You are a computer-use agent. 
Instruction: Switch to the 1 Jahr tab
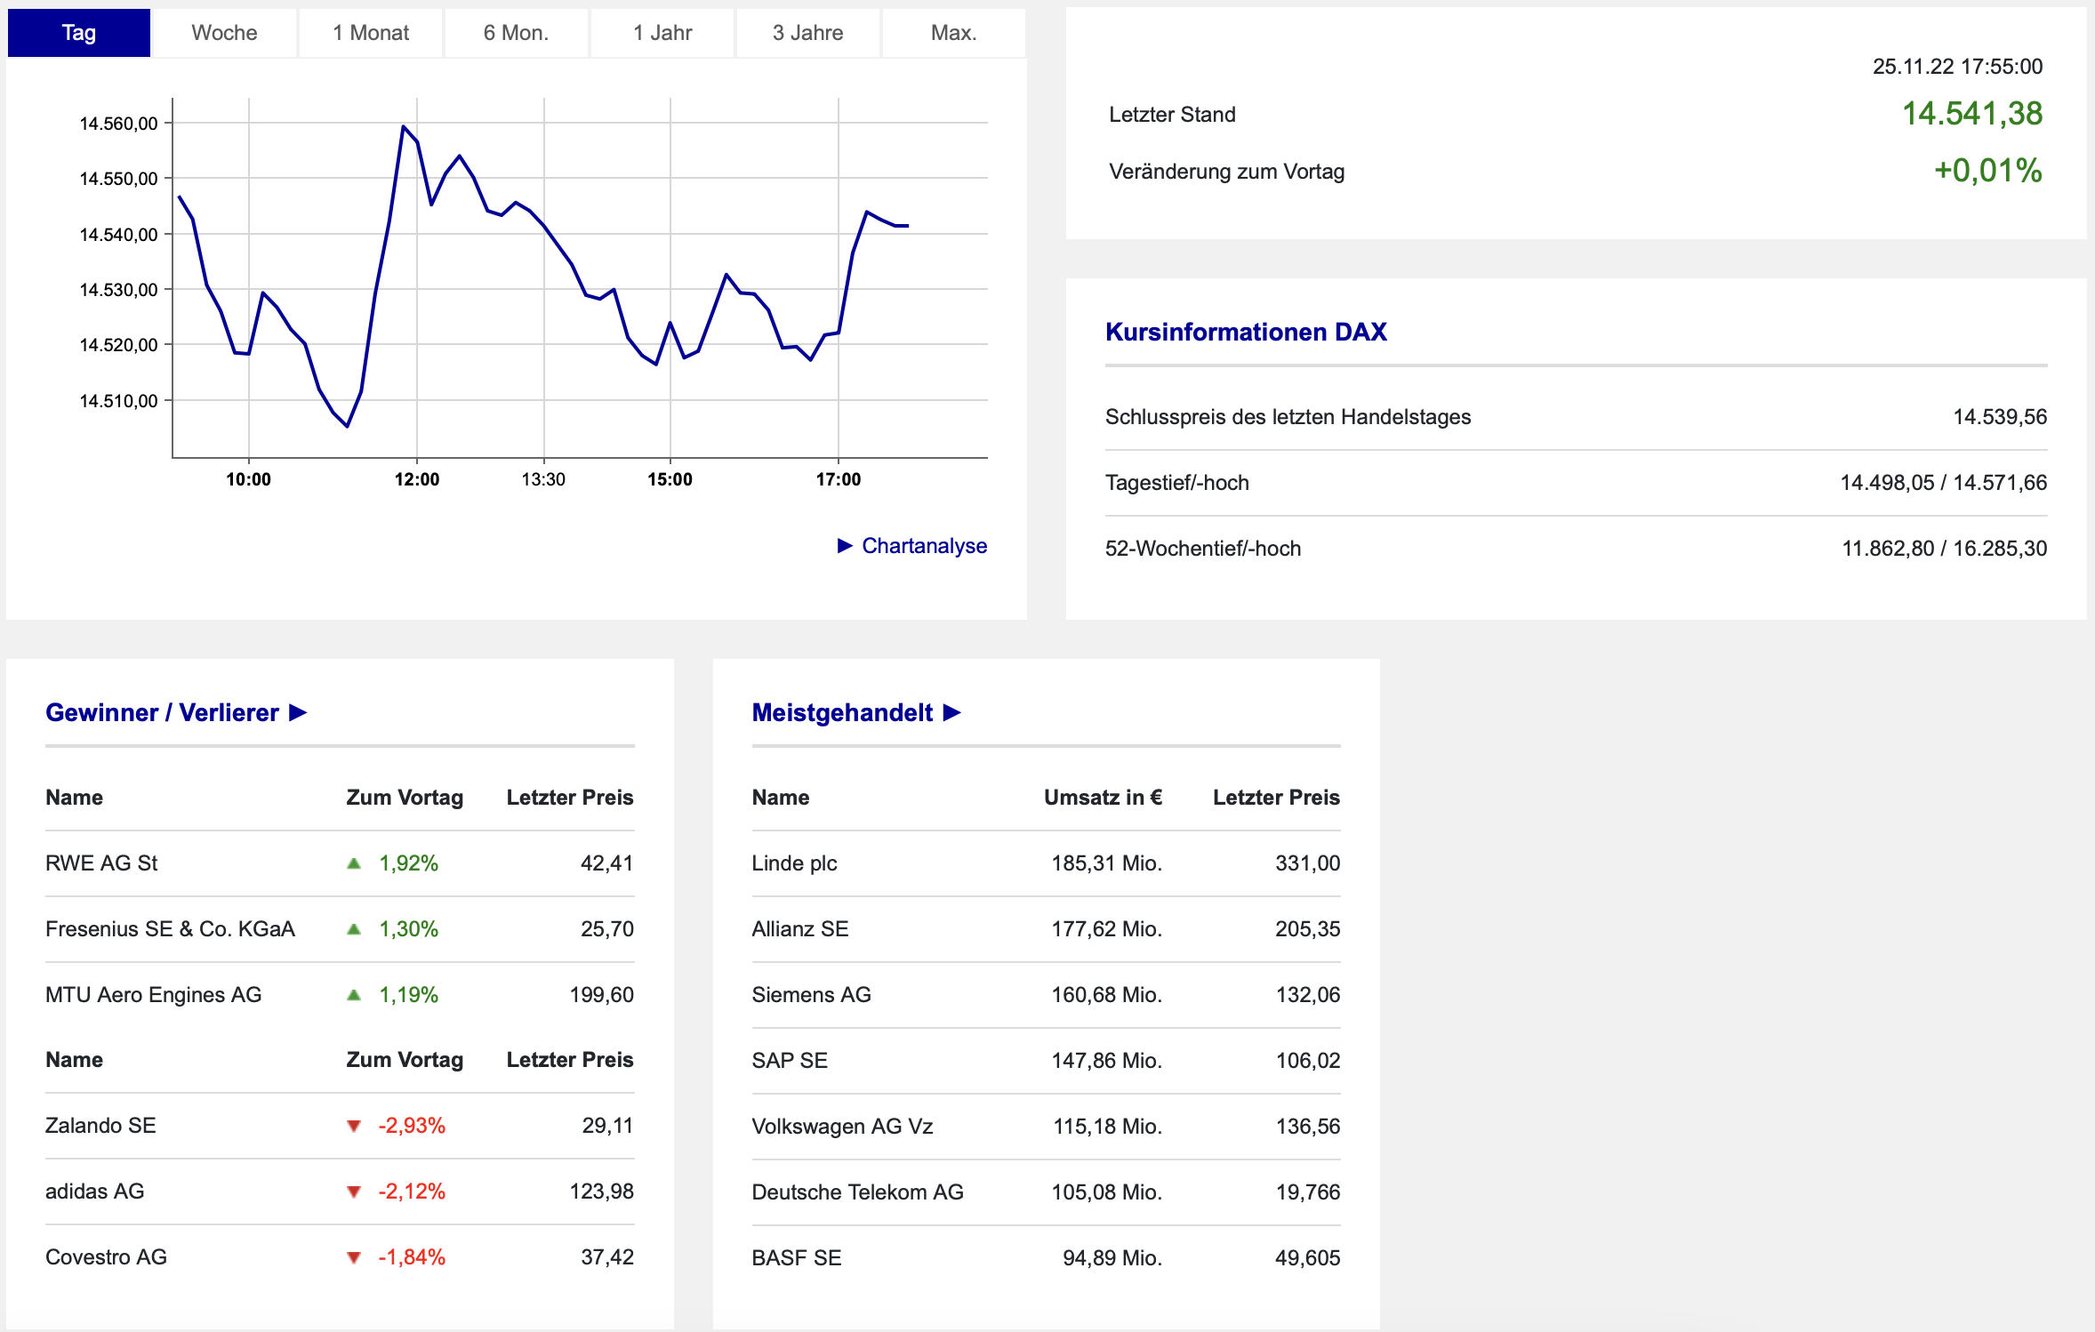[x=662, y=33]
